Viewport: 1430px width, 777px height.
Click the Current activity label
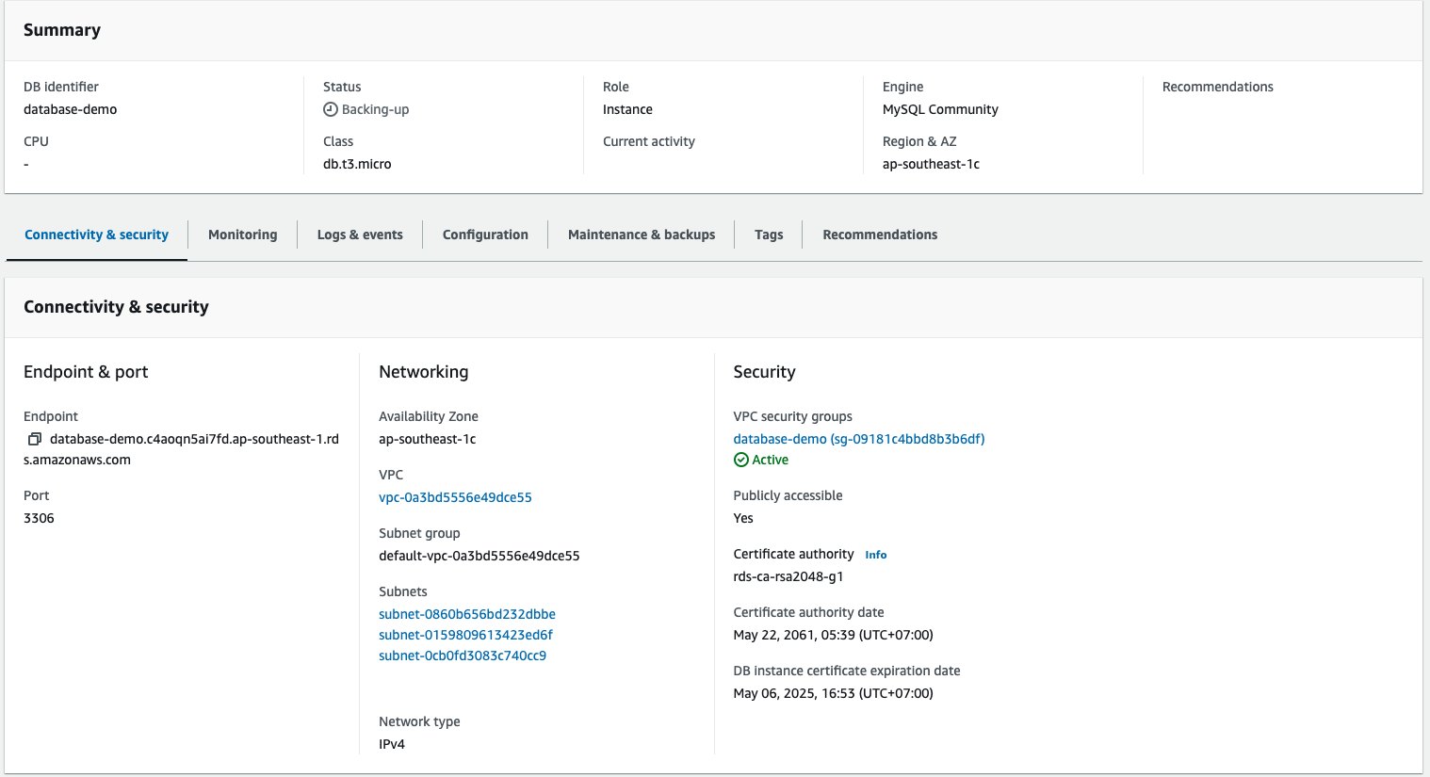pyautogui.click(x=649, y=141)
